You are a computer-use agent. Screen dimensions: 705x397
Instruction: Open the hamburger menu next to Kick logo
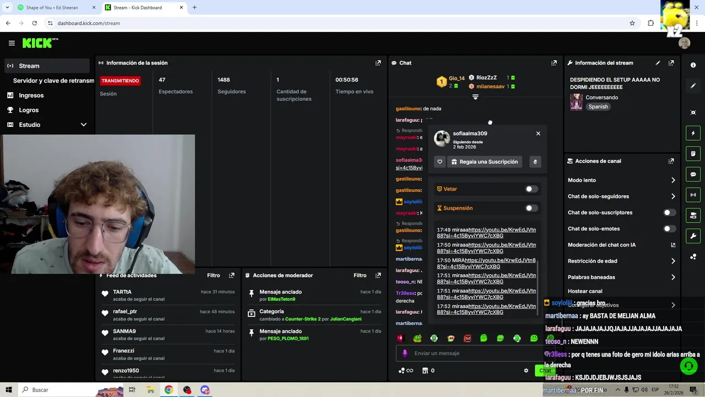point(12,43)
